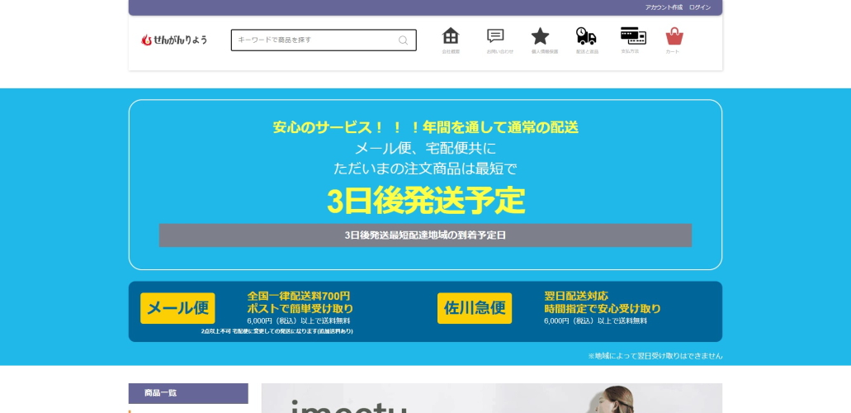Click 翌日配送対応 delivery text
The height and width of the screenshot is (413, 851).
[576, 296]
